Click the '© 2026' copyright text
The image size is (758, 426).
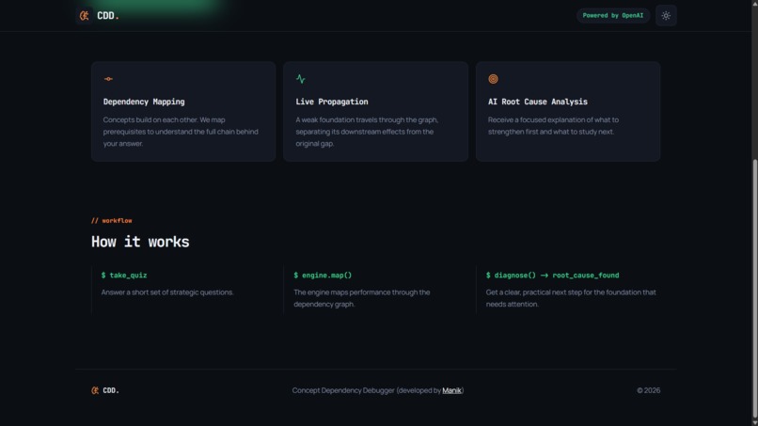coord(648,390)
